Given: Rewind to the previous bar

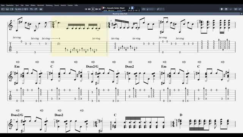Looking at the screenshot, I should [x=89, y=9].
